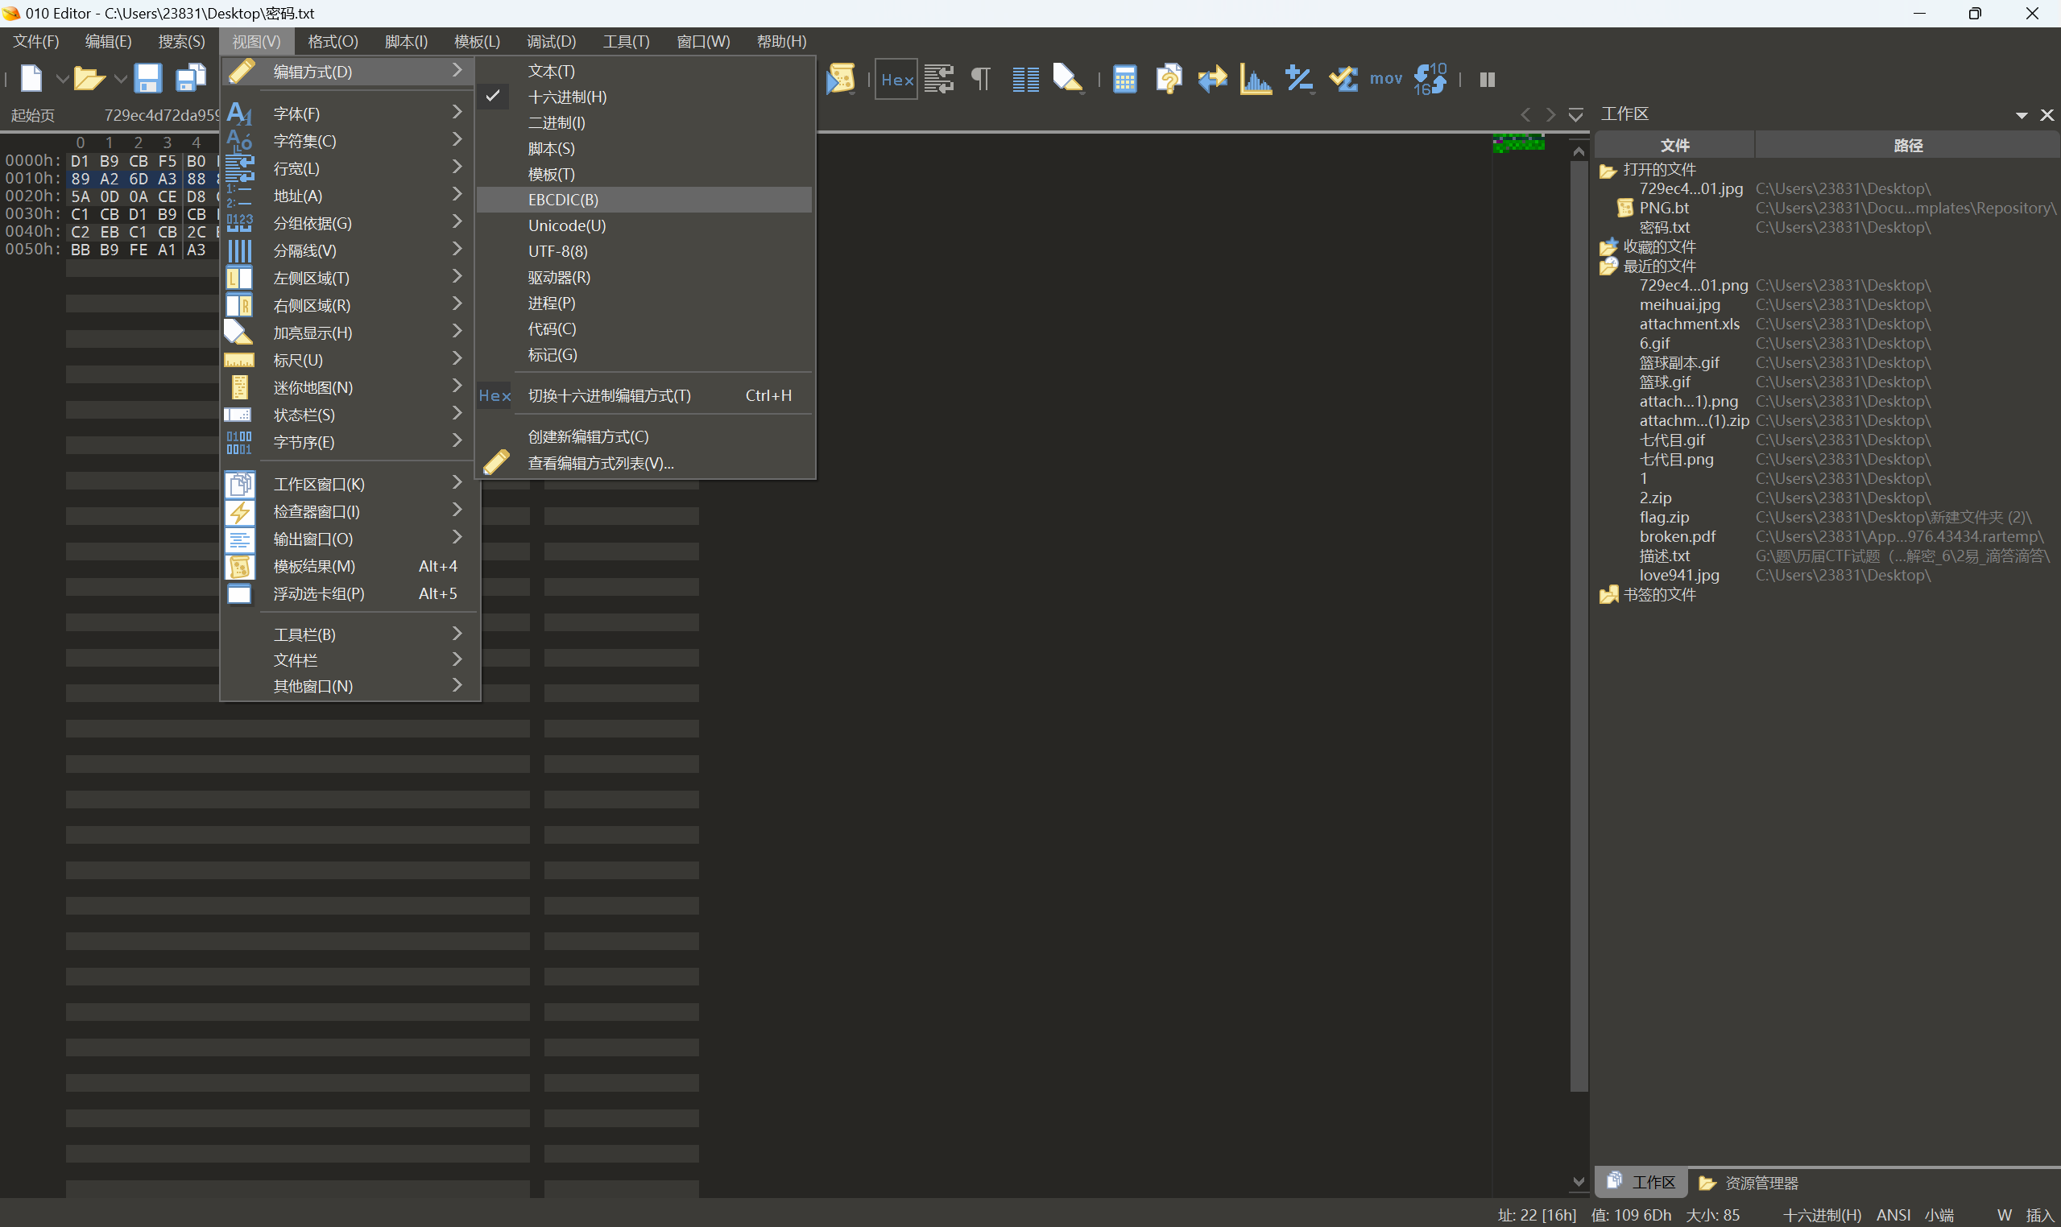Click the mini map color strip
The width and height of the screenshot is (2061, 1227).
pyautogui.click(x=1517, y=143)
